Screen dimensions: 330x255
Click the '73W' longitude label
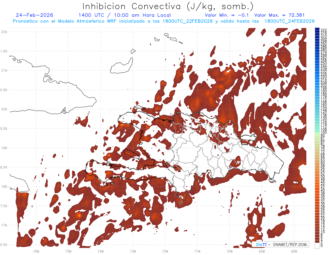133,251
